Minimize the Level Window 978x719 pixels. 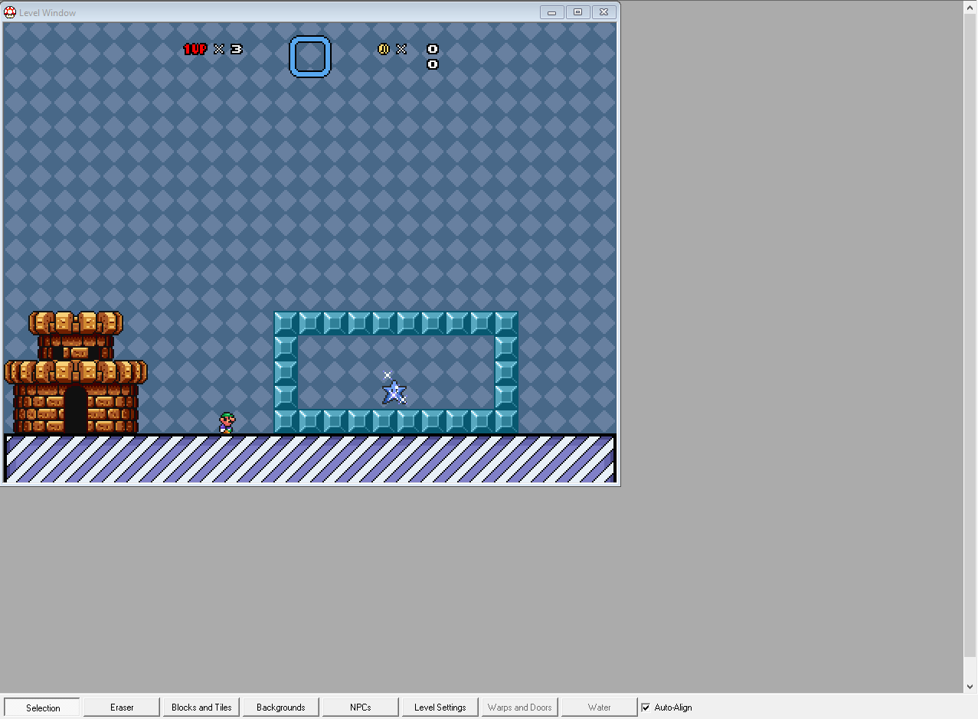coord(552,11)
